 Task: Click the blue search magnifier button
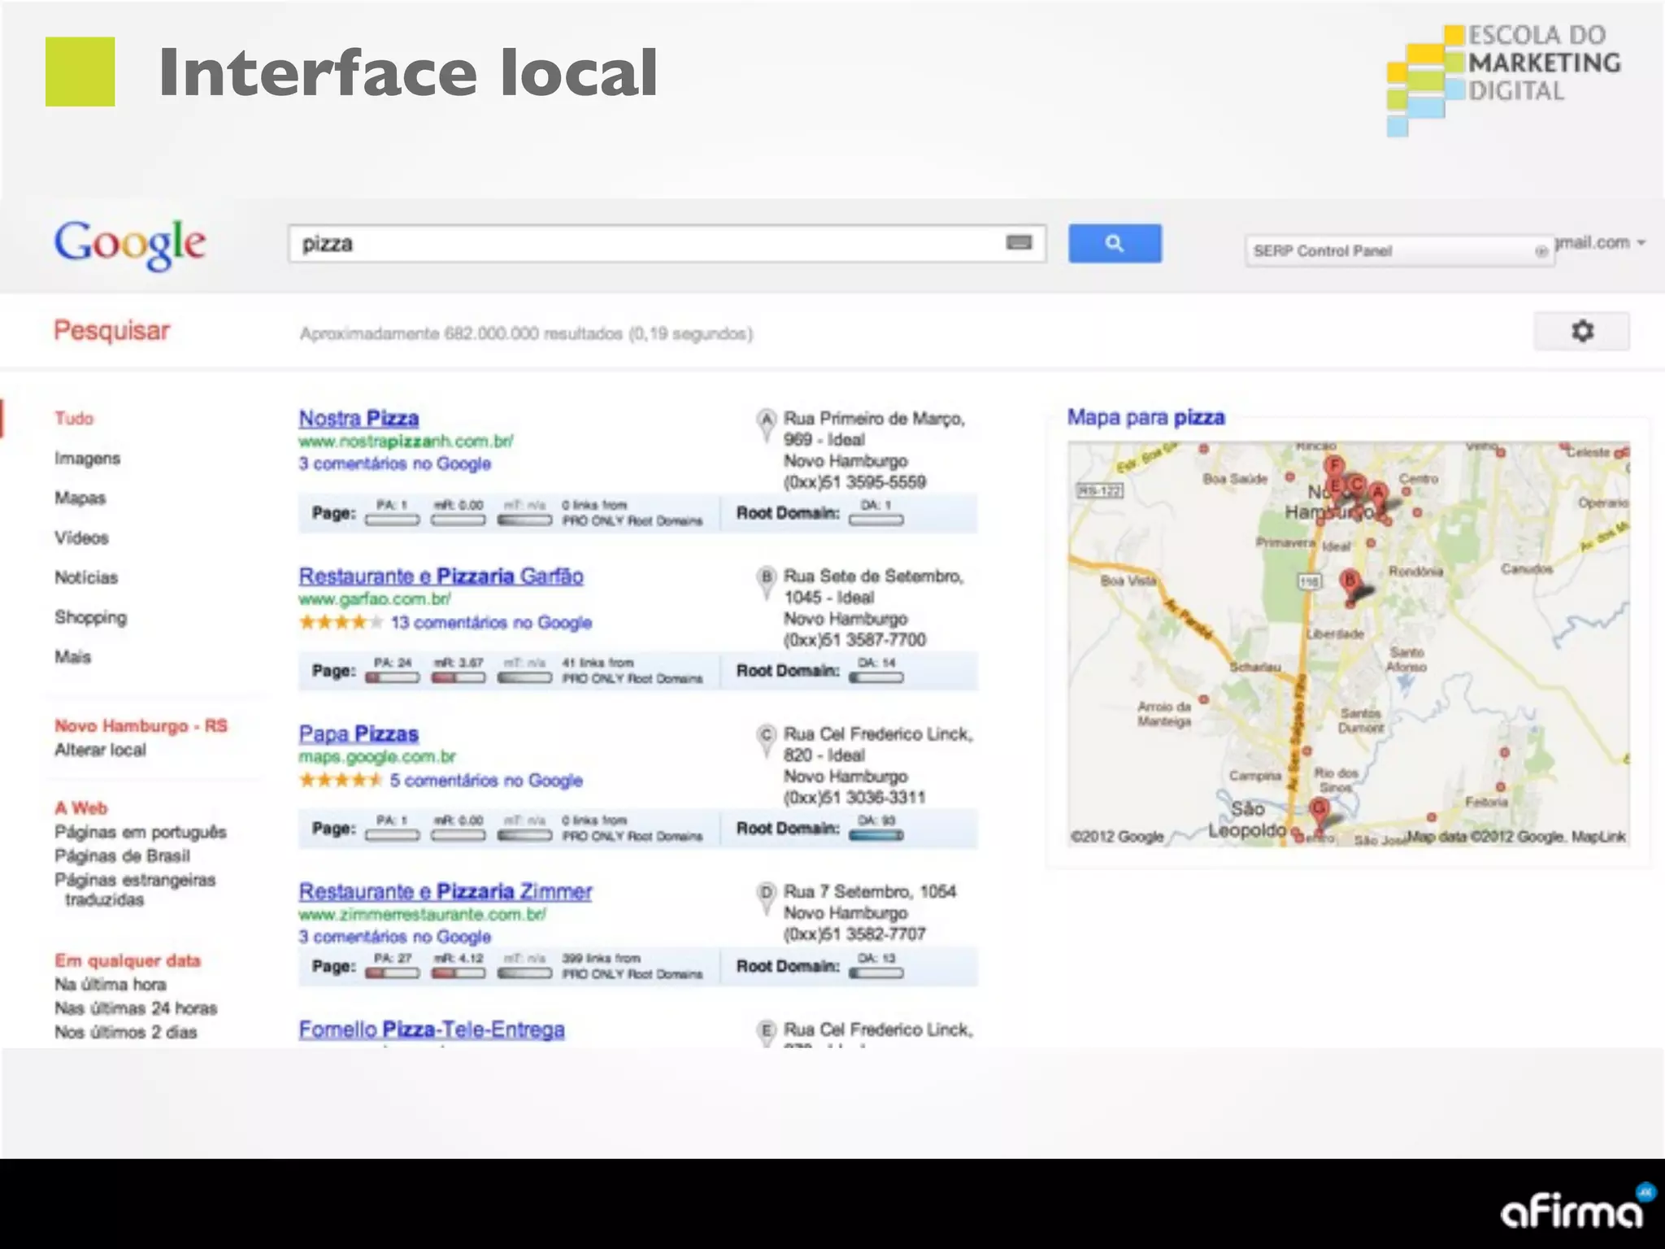click(1115, 243)
